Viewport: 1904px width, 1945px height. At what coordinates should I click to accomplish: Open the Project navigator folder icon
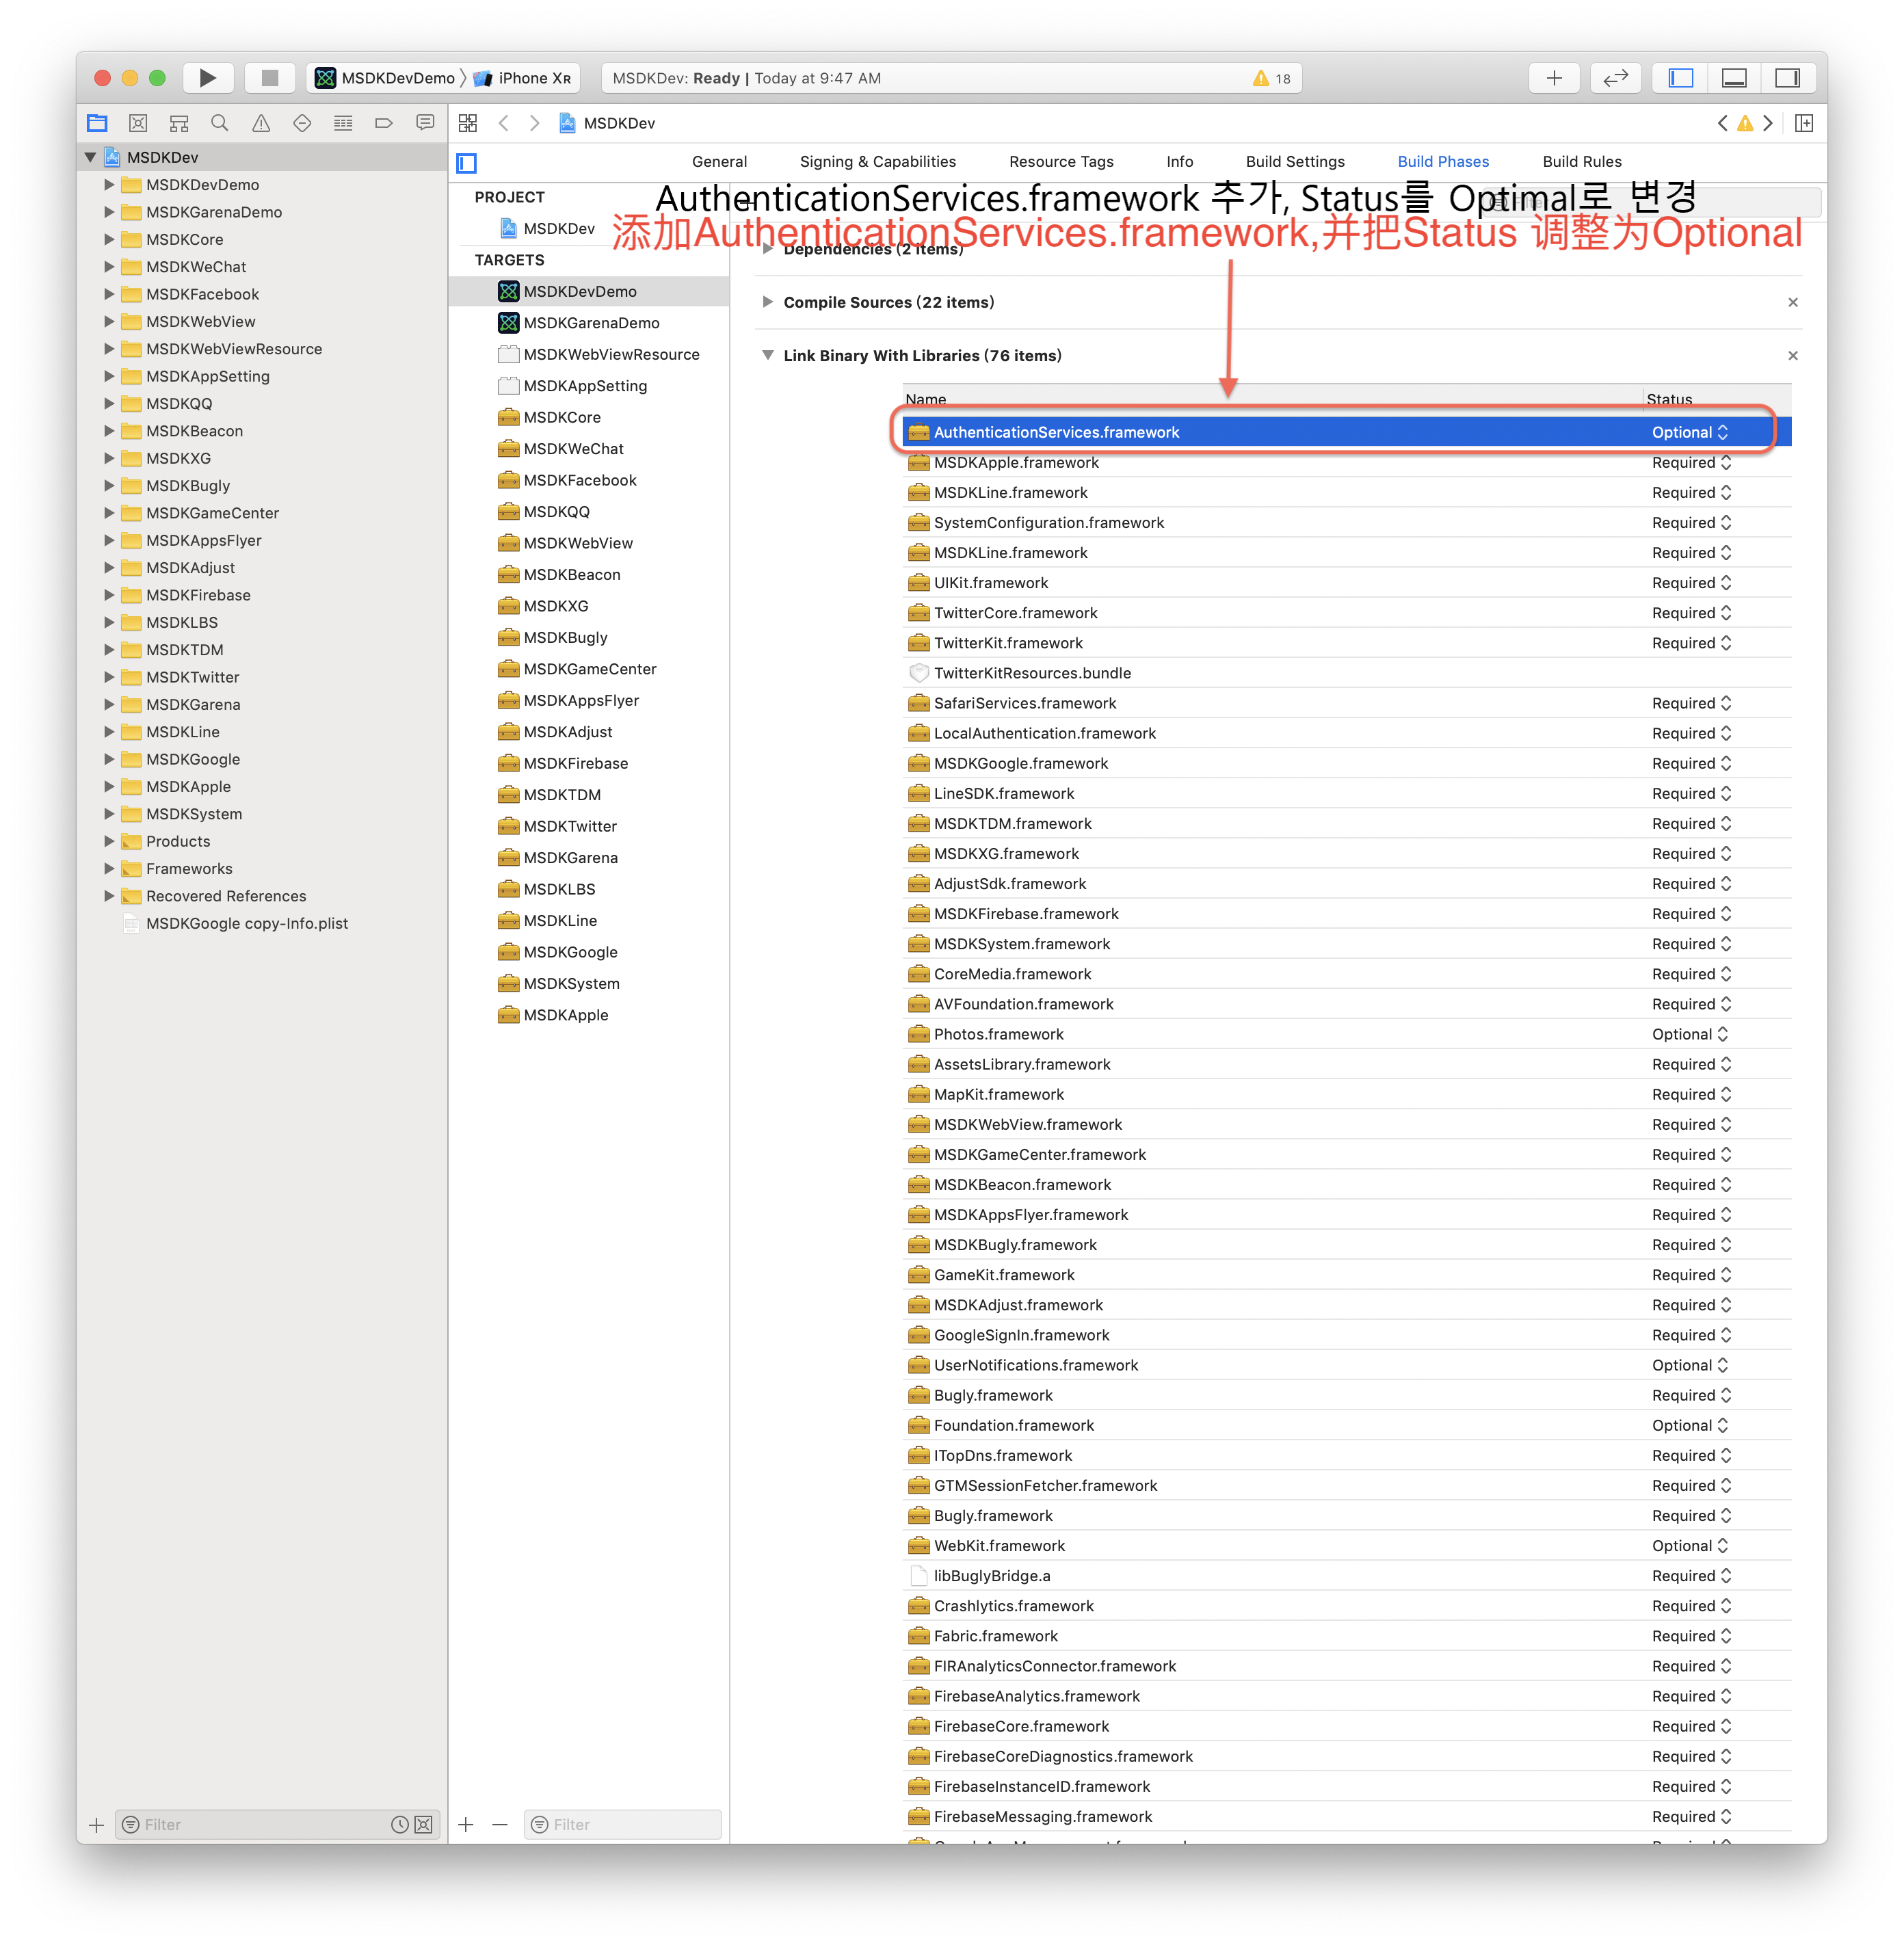[97, 123]
